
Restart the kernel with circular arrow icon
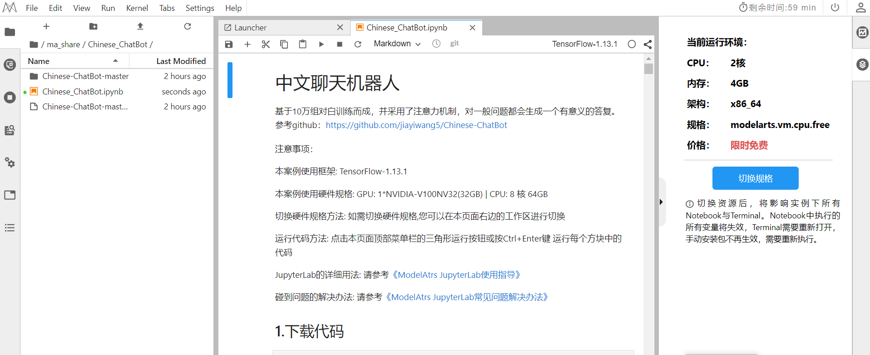pos(358,44)
